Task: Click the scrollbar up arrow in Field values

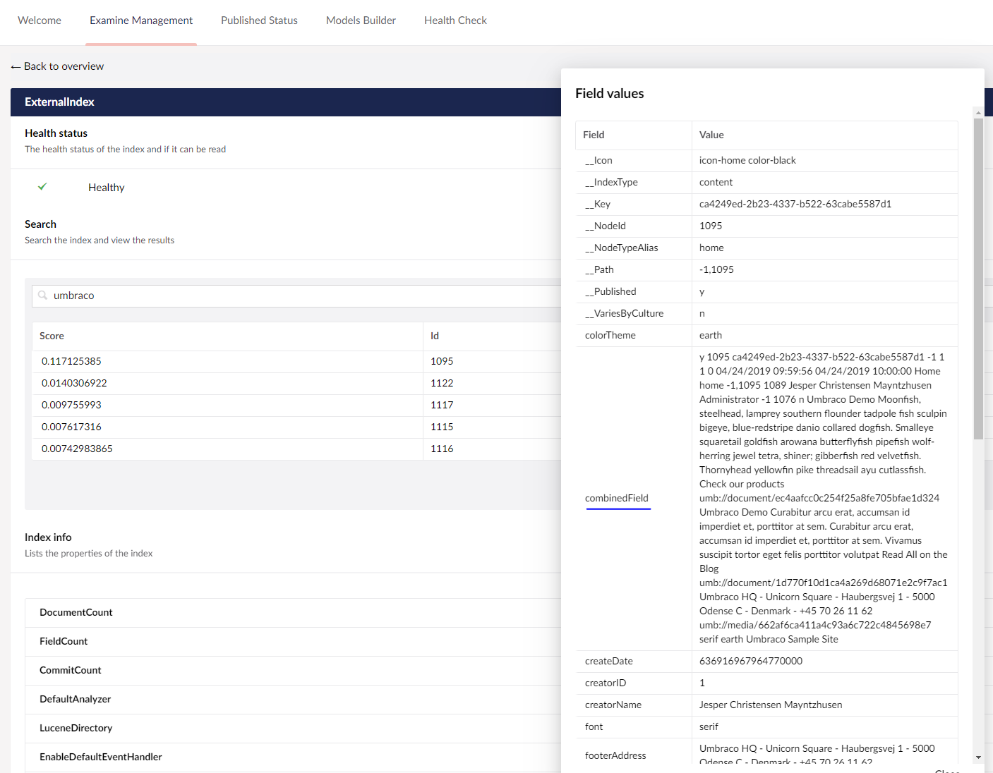Action: coord(978,112)
